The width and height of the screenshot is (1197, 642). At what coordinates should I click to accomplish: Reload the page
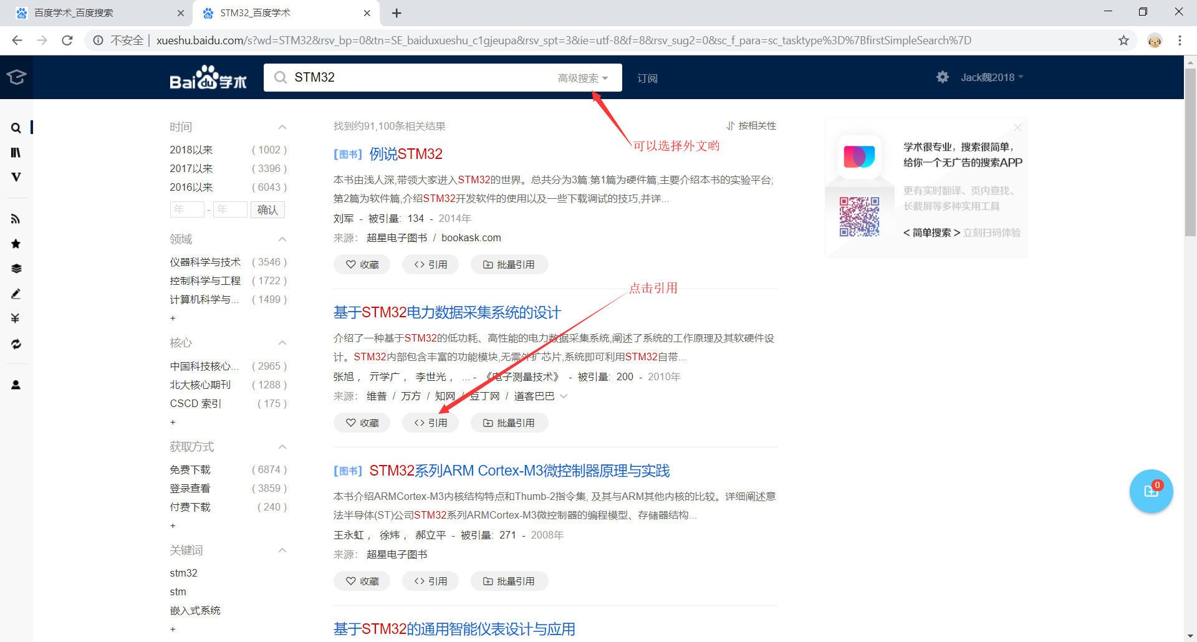tap(67, 41)
